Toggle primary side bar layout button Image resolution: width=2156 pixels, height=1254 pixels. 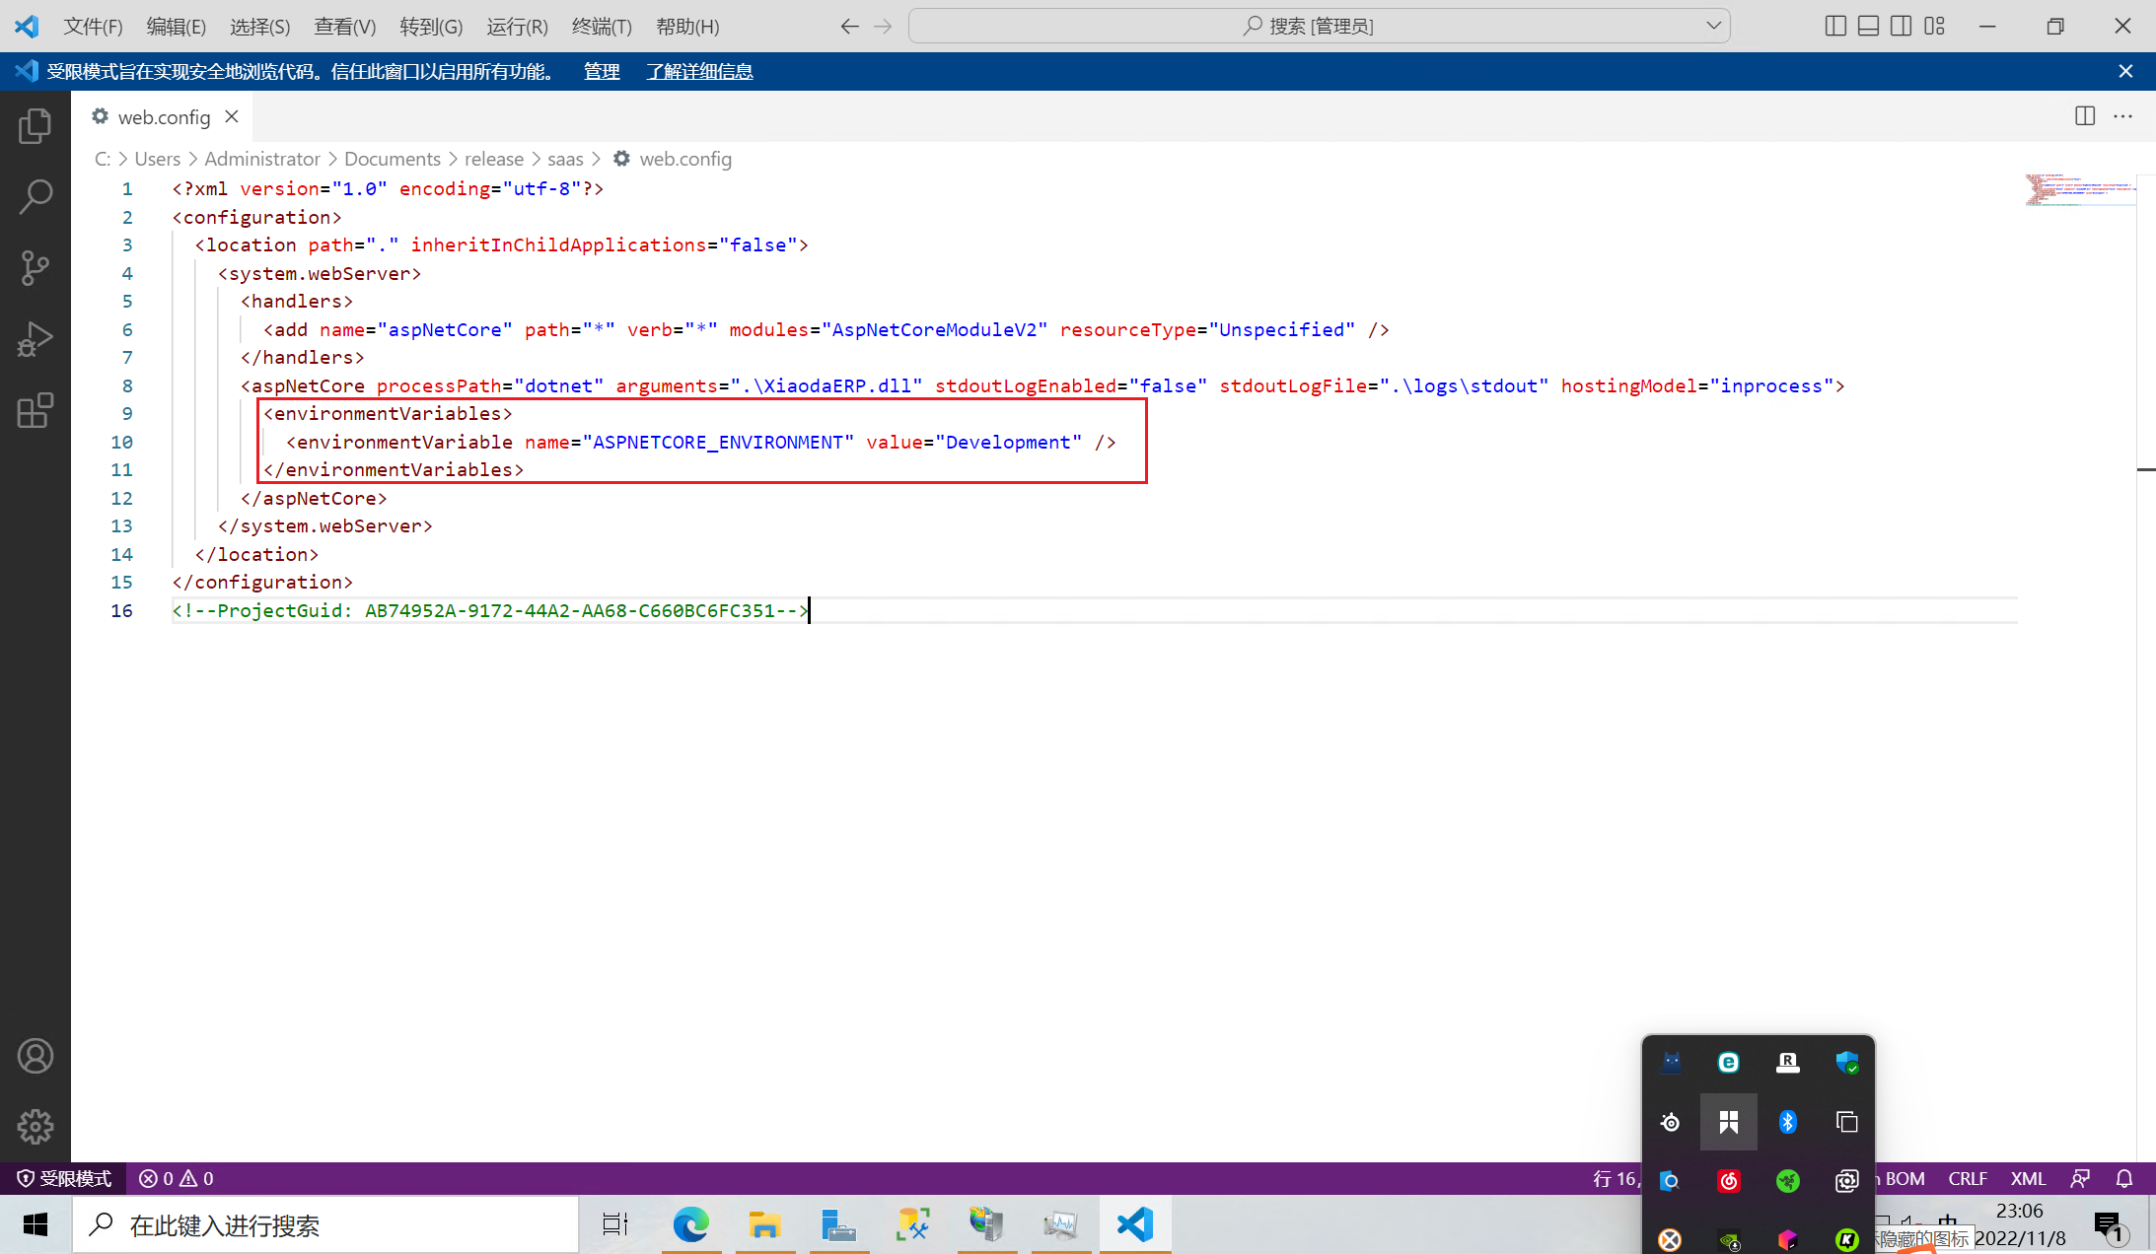point(1835,26)
